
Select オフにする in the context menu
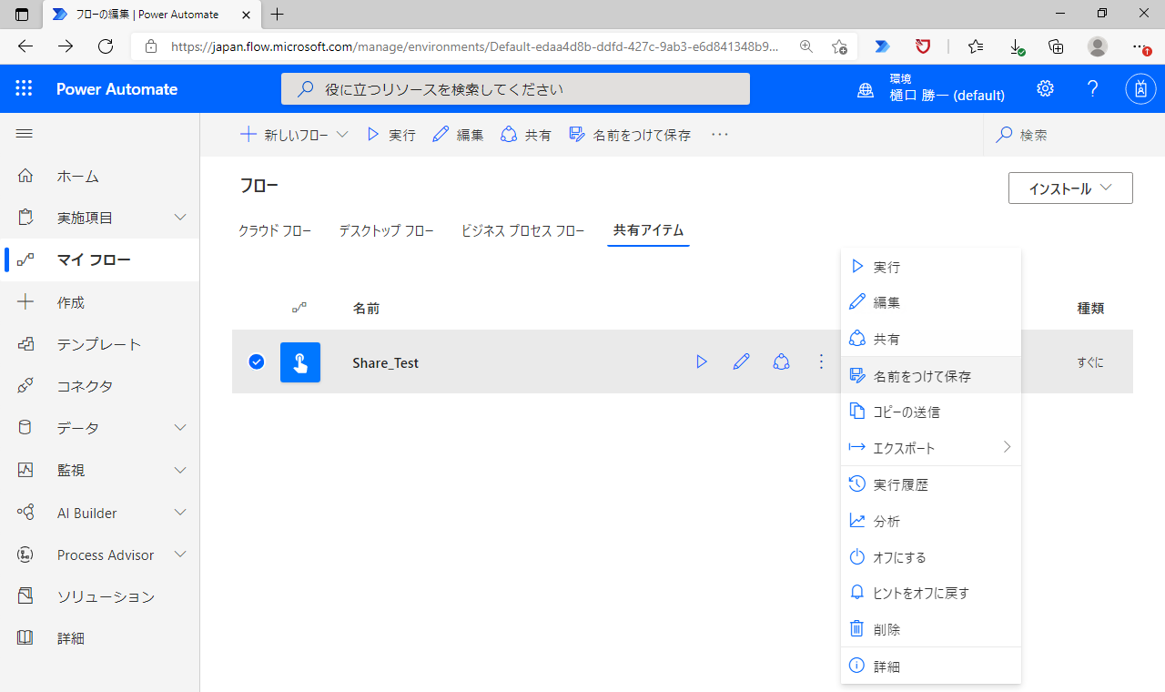(x=930, y=556)
